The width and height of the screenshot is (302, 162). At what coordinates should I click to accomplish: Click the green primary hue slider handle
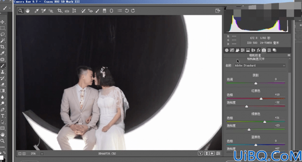click(x=265, y=122)
